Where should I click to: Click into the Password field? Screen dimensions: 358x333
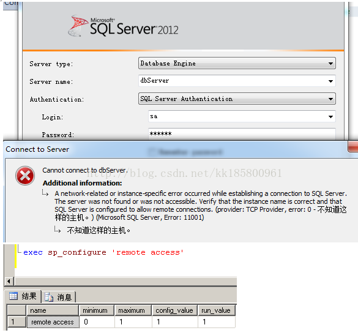(x=242, y=134)
